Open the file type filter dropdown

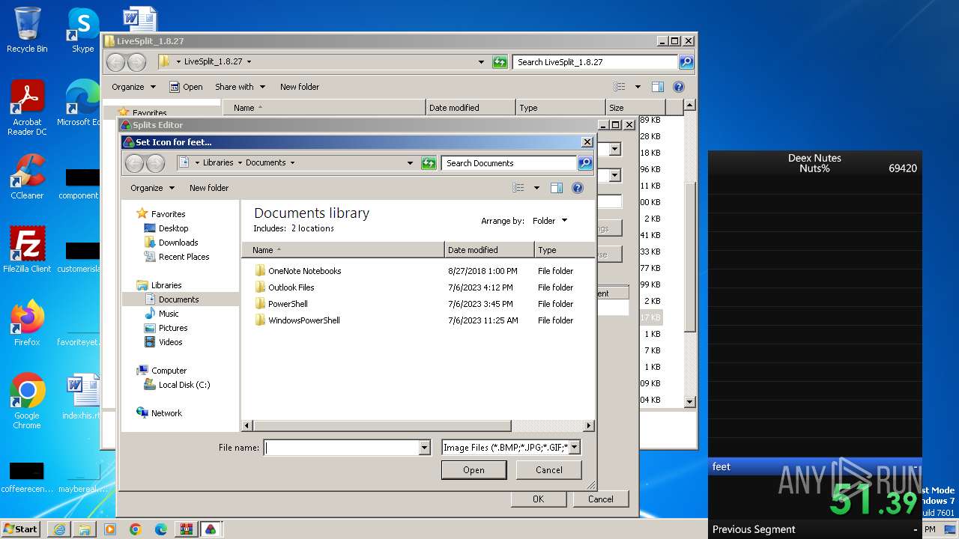coord(575,448)
